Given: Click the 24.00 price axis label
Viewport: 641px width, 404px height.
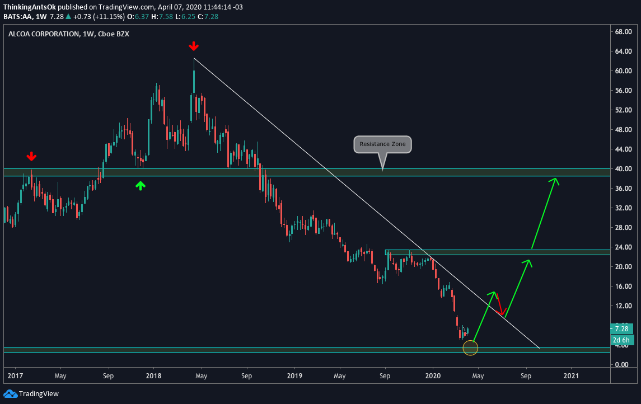Looking at the screenshot, I should click(624, 247).
